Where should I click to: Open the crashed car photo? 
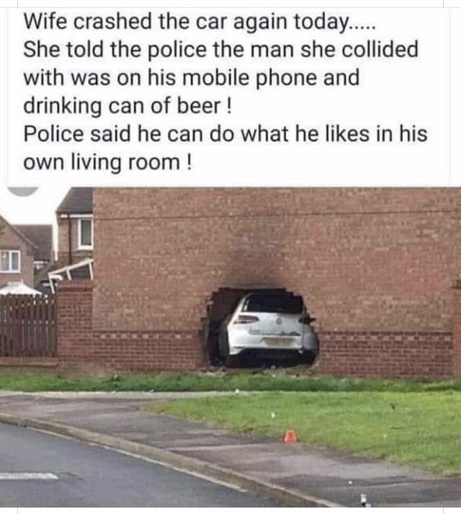click(230, 347)
